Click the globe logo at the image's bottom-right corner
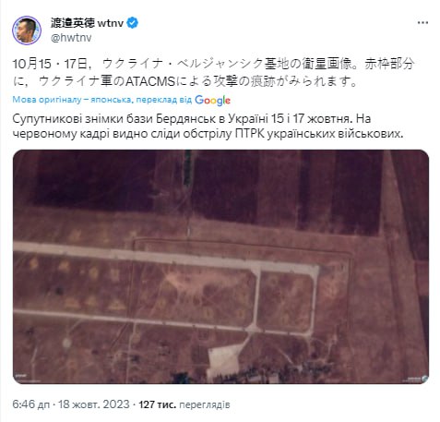 [424, 379]
